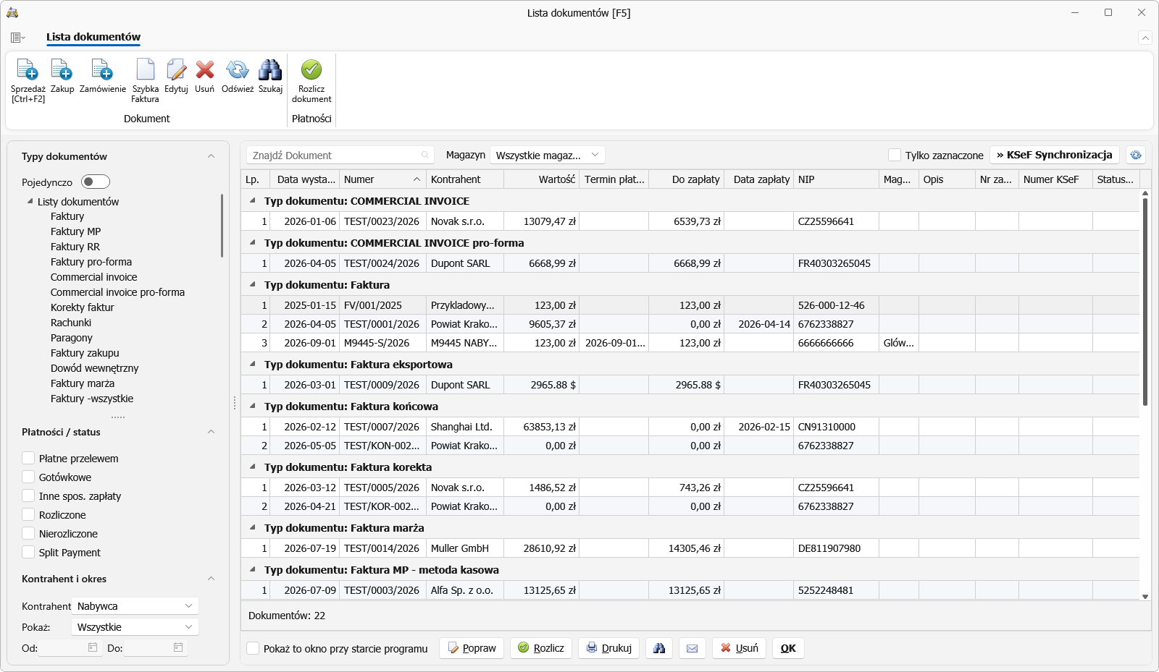Enable the Gotówkowe filter checkbox

tap(28, 477)
